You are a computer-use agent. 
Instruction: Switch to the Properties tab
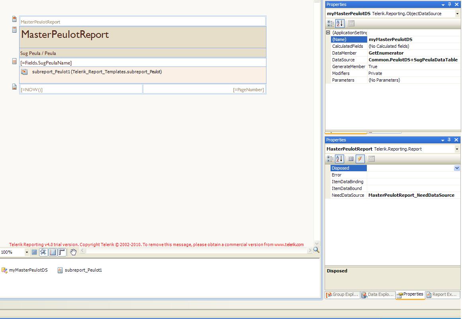410,295
